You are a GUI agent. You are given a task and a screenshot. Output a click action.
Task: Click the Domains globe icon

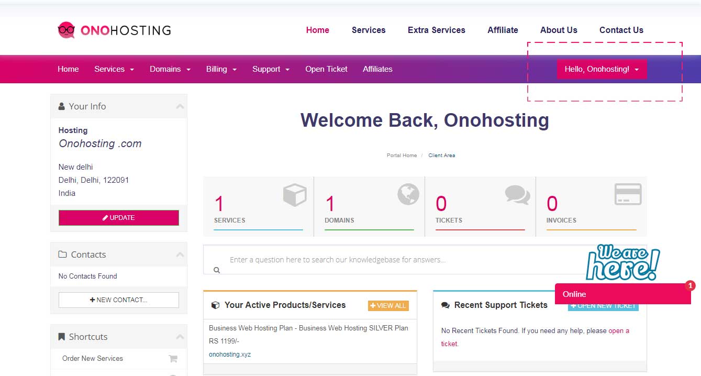tap(408, 194)
